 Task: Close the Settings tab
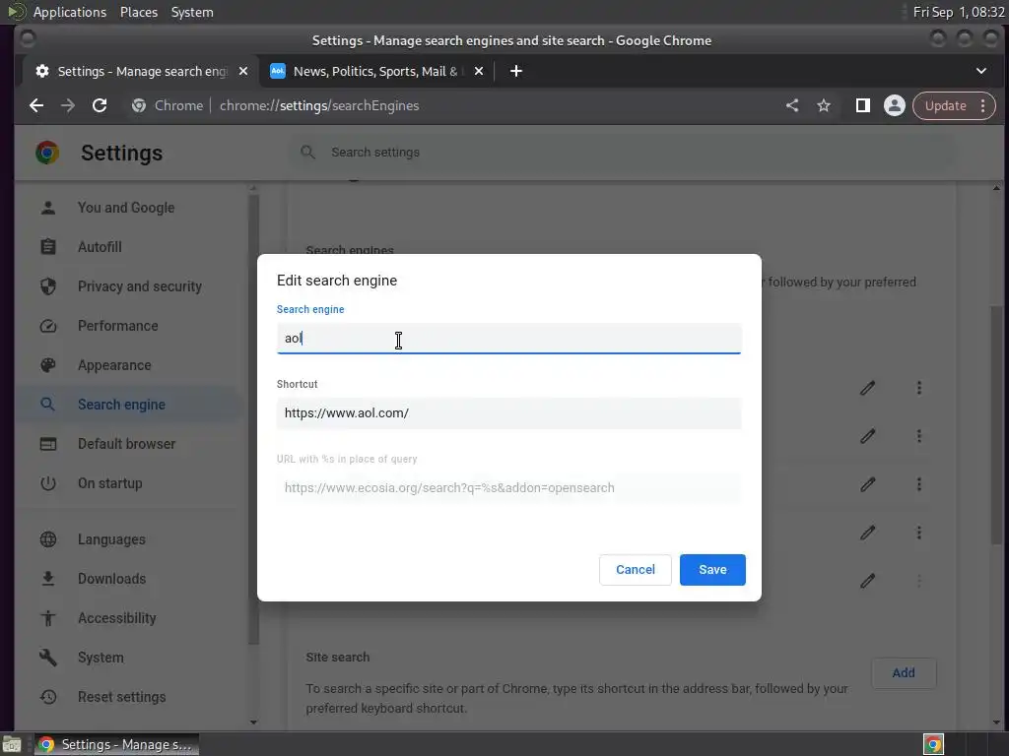point(243,71)
